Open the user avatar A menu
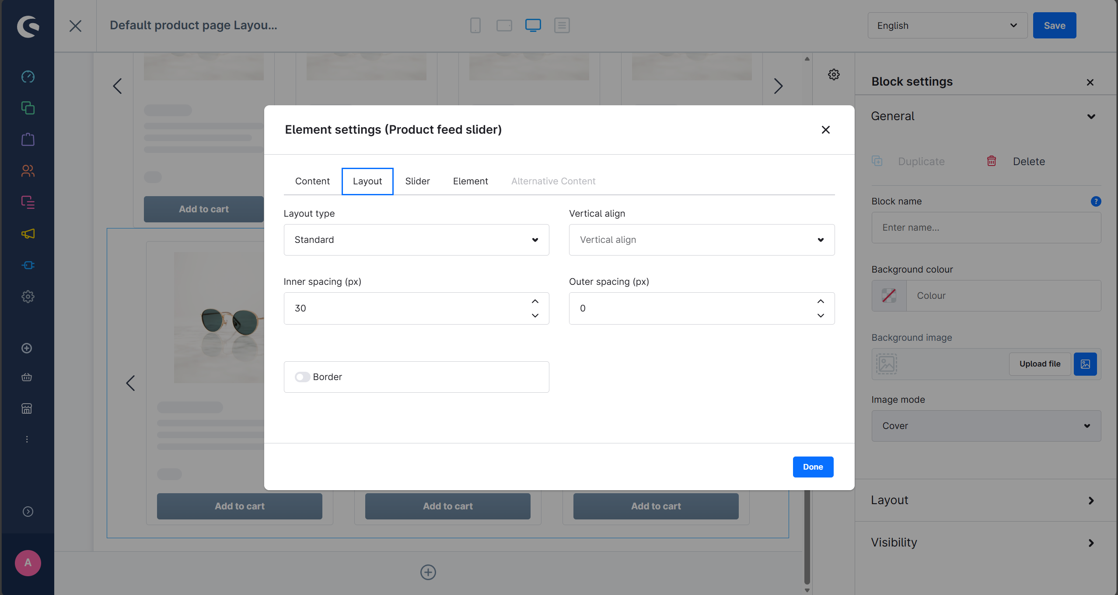The image size is (1118, 595). [x=28, y=563]
